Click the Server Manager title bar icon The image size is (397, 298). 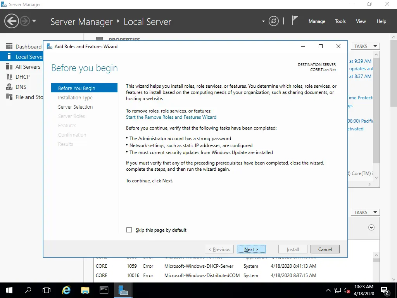point(4,4)
